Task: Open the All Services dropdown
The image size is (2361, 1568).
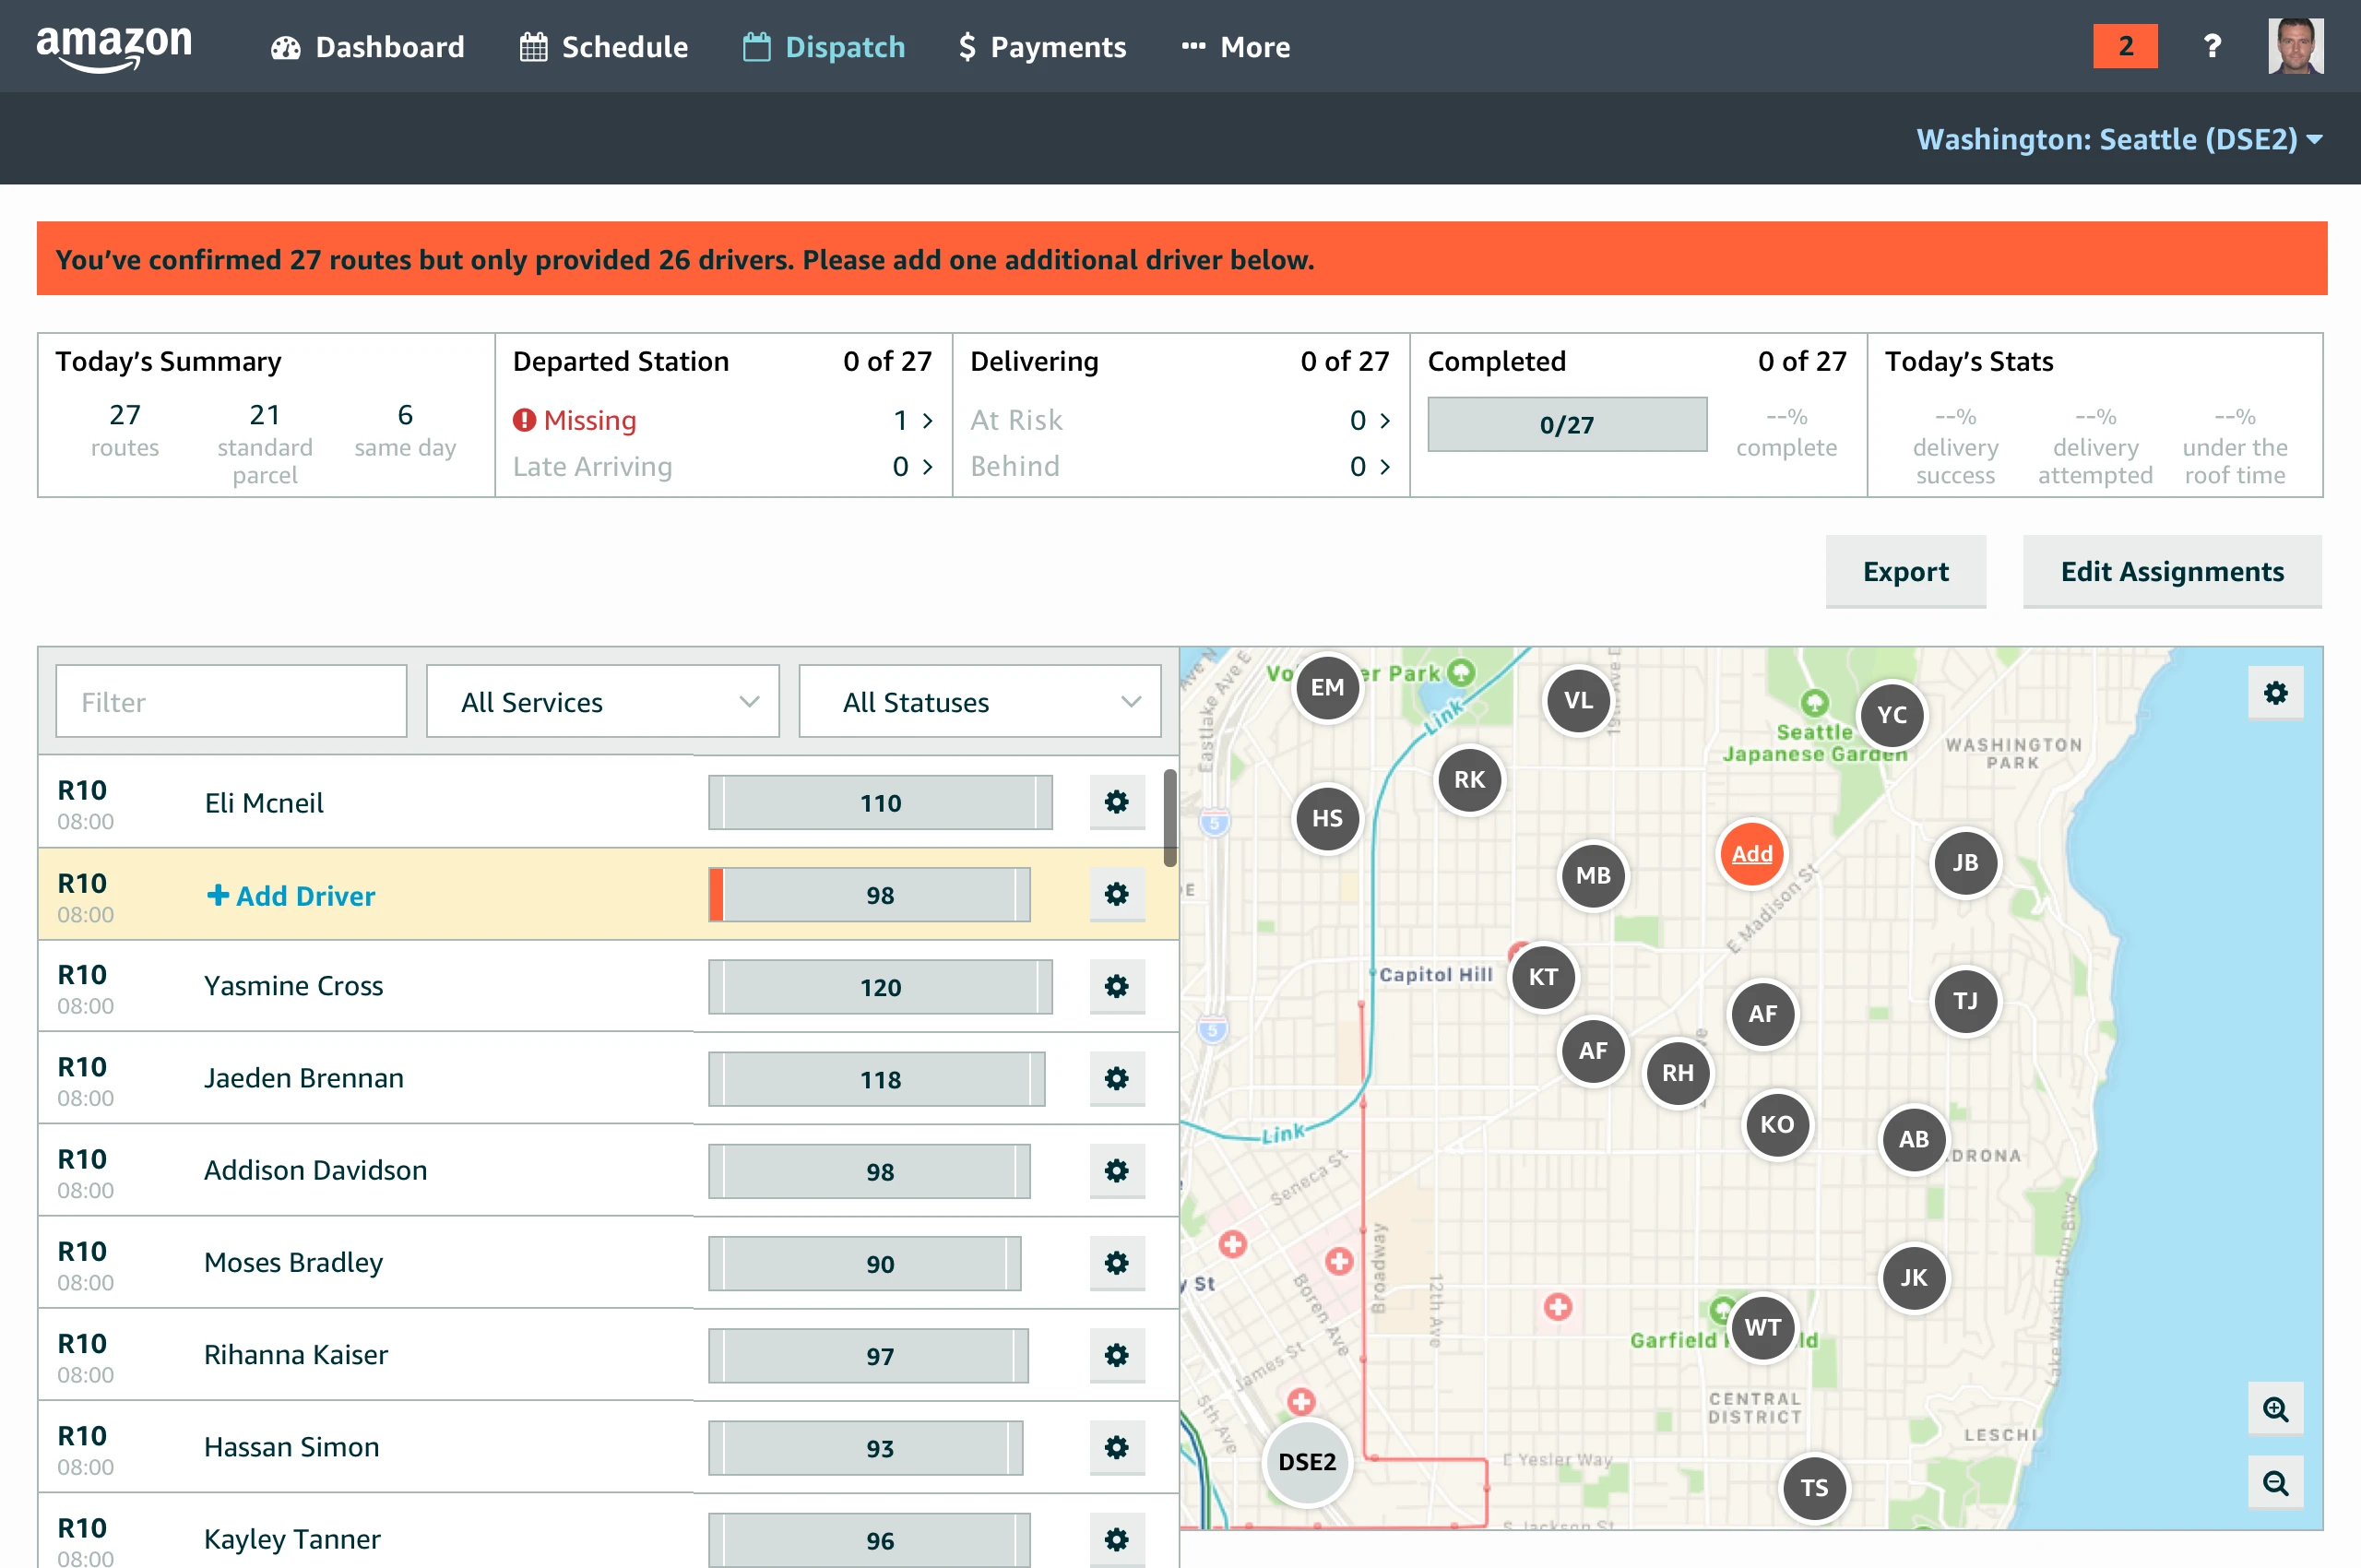Action: tap(603, 702)
